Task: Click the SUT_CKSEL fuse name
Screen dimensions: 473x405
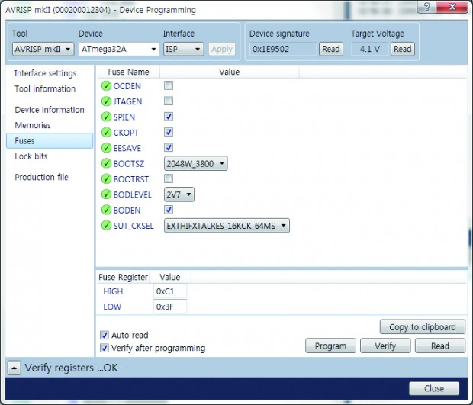Action: point(134,226)
